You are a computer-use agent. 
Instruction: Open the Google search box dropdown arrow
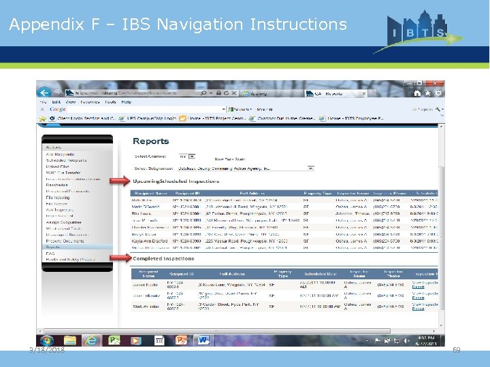point(223,109)
